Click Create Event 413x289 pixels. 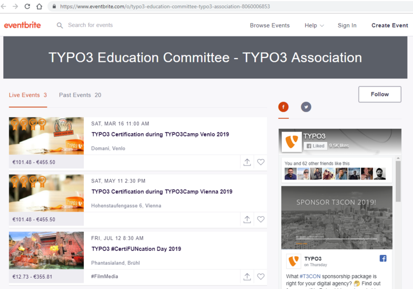tap(389, 25)
